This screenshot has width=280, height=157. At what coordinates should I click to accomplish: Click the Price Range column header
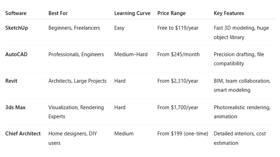[171, 13]
